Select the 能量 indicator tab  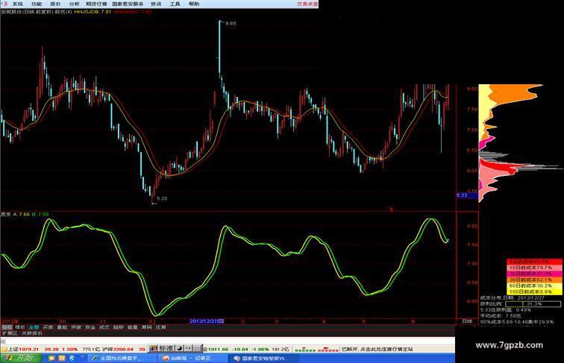point(133,327)
